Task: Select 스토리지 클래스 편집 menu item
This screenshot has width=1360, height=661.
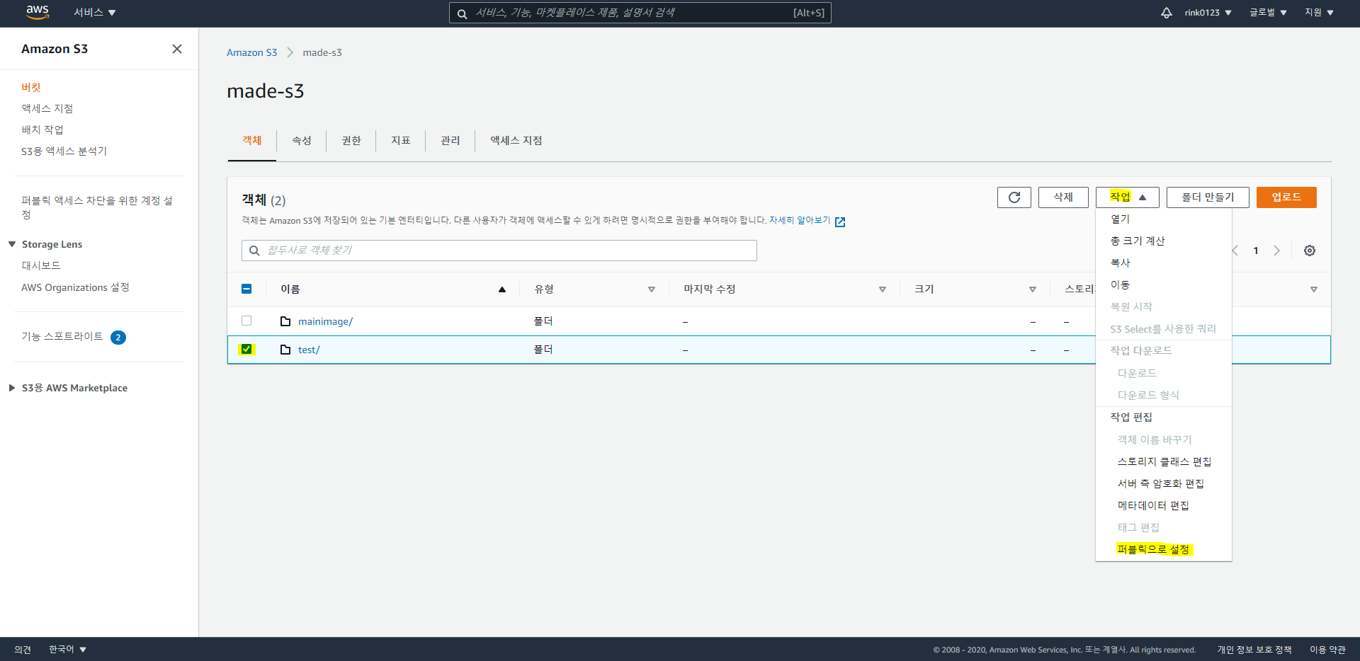Action: [x=1164, y=461]
